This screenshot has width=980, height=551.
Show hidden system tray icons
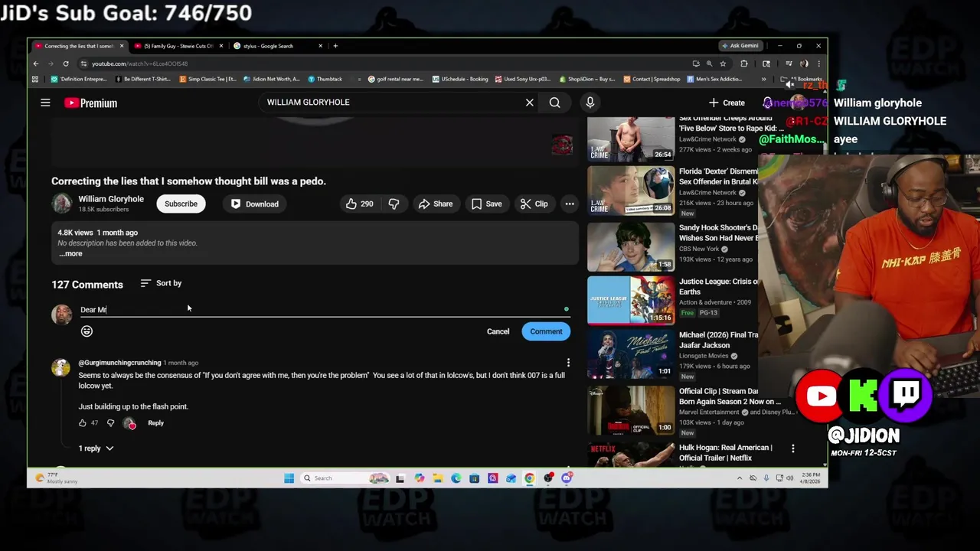[x=739, y=478]
